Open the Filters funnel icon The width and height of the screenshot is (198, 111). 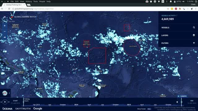point(194,43)
